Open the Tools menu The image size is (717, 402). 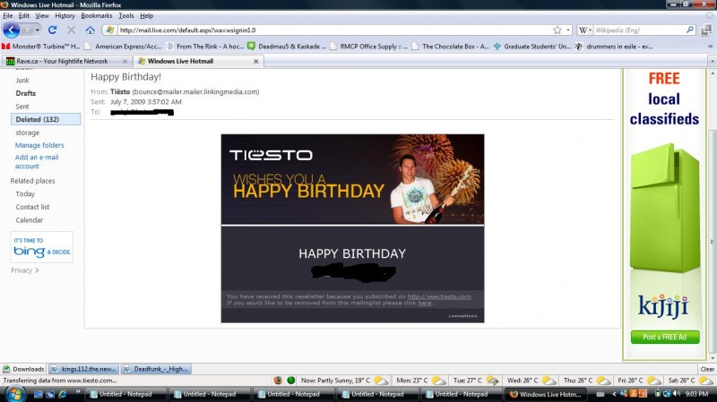click(x=126, y=15)
